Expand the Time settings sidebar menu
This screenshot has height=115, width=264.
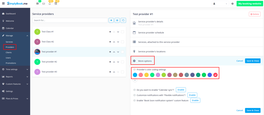click(15, 69)
